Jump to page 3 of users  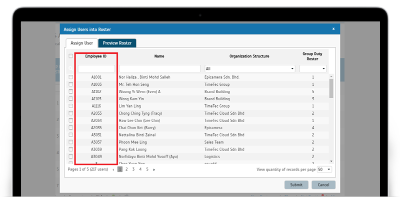[x=133, y=169]
